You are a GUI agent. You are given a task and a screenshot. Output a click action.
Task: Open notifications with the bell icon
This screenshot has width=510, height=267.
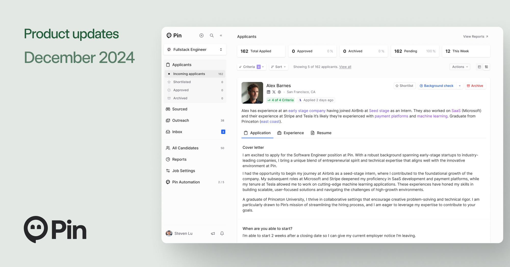[222, 233]
